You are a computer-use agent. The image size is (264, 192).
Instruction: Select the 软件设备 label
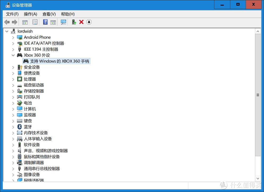click(32, 145)
